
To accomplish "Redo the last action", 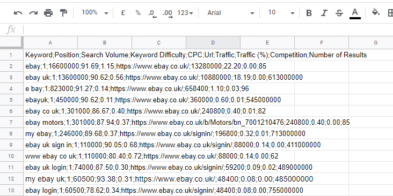I will (33, 13).
